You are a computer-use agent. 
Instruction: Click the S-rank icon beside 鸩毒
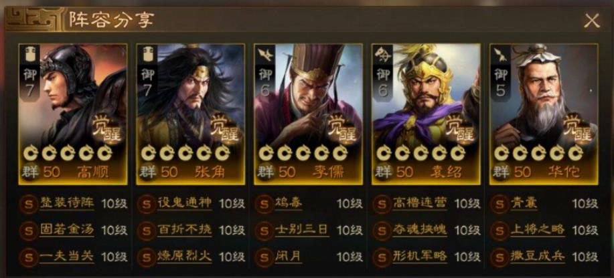pyautogui.click(x=264, y=204)
